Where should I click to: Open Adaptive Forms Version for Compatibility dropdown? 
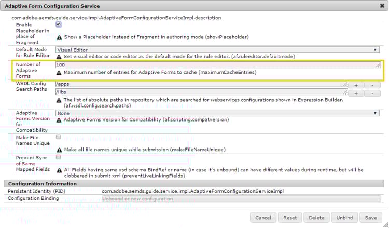[217, 113]
